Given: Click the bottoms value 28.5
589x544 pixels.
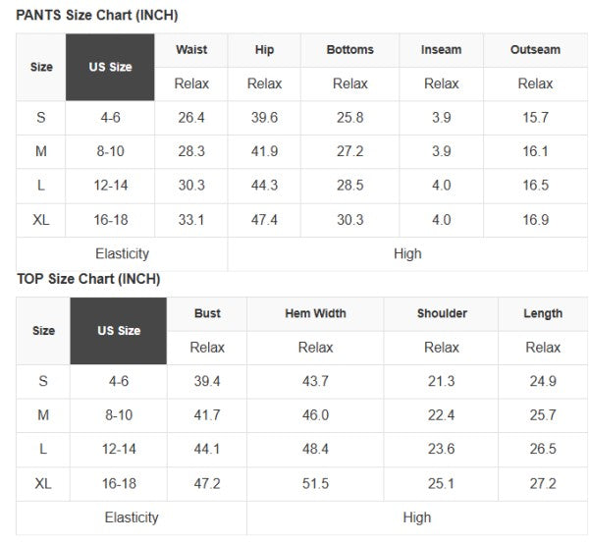Looking at the screenshot, I should pos(349,186).
